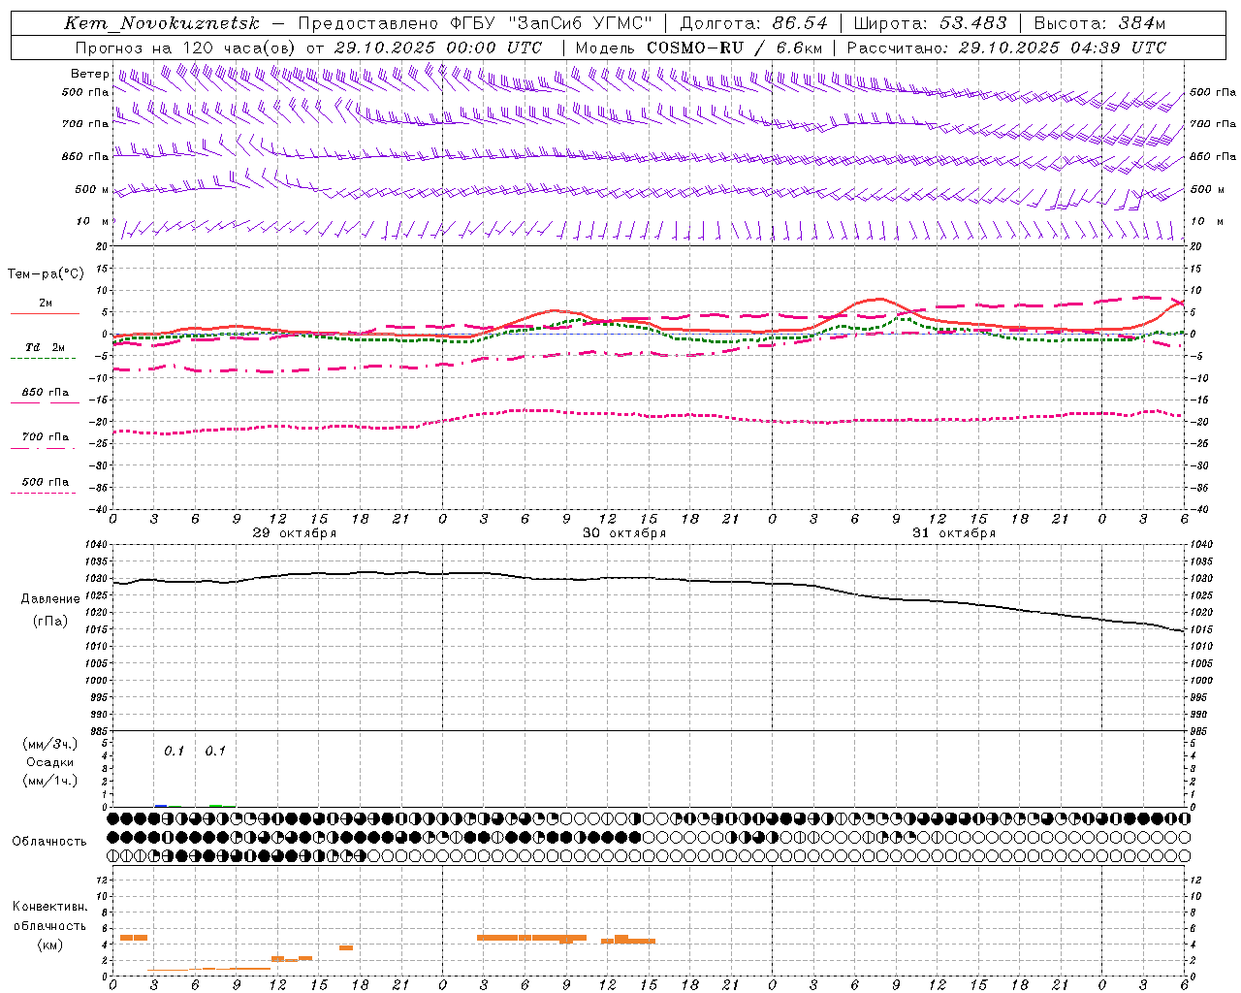The height and width of the screenshot is (993, 1241).
Task: Click the orange convective bar at chart start
Action: pos(134,937)
